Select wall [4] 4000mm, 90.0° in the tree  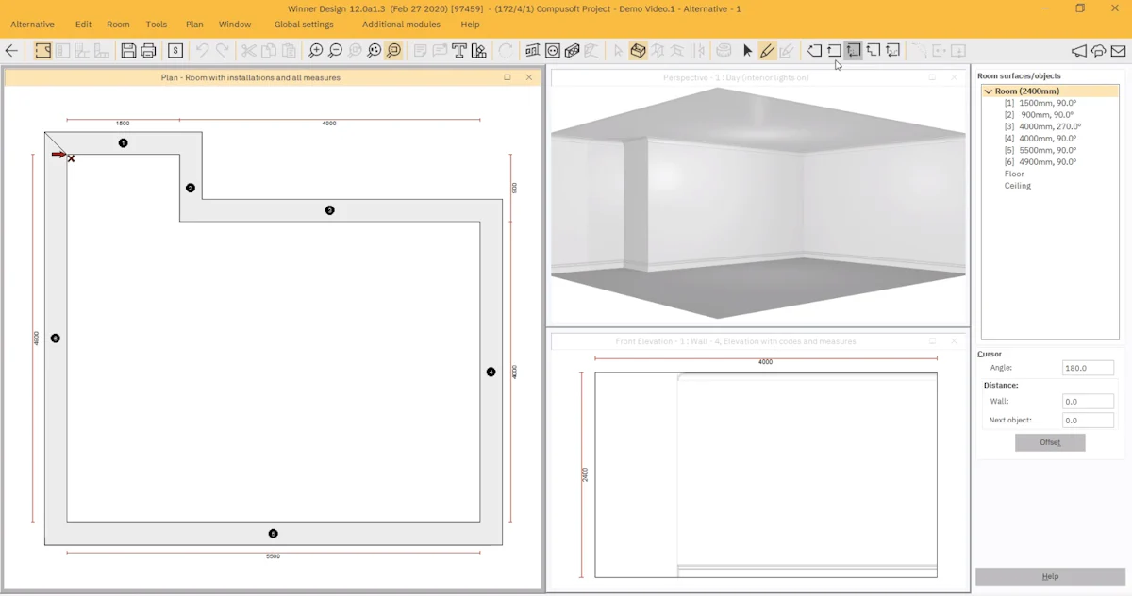(1040, 139)
